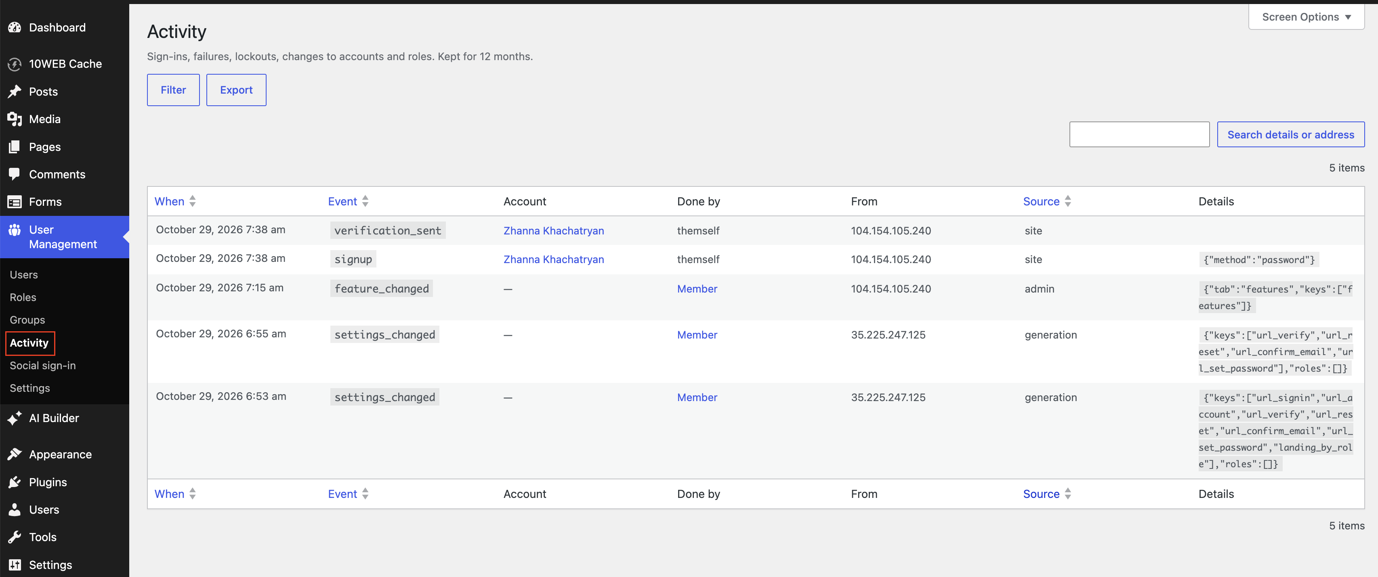Viewport: 1378px width, 577px height.
Task: Click the Event column header link
Action: 342,201
